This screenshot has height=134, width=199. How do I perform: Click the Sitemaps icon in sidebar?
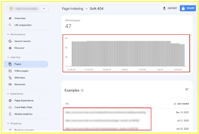[x=10, y=78]
